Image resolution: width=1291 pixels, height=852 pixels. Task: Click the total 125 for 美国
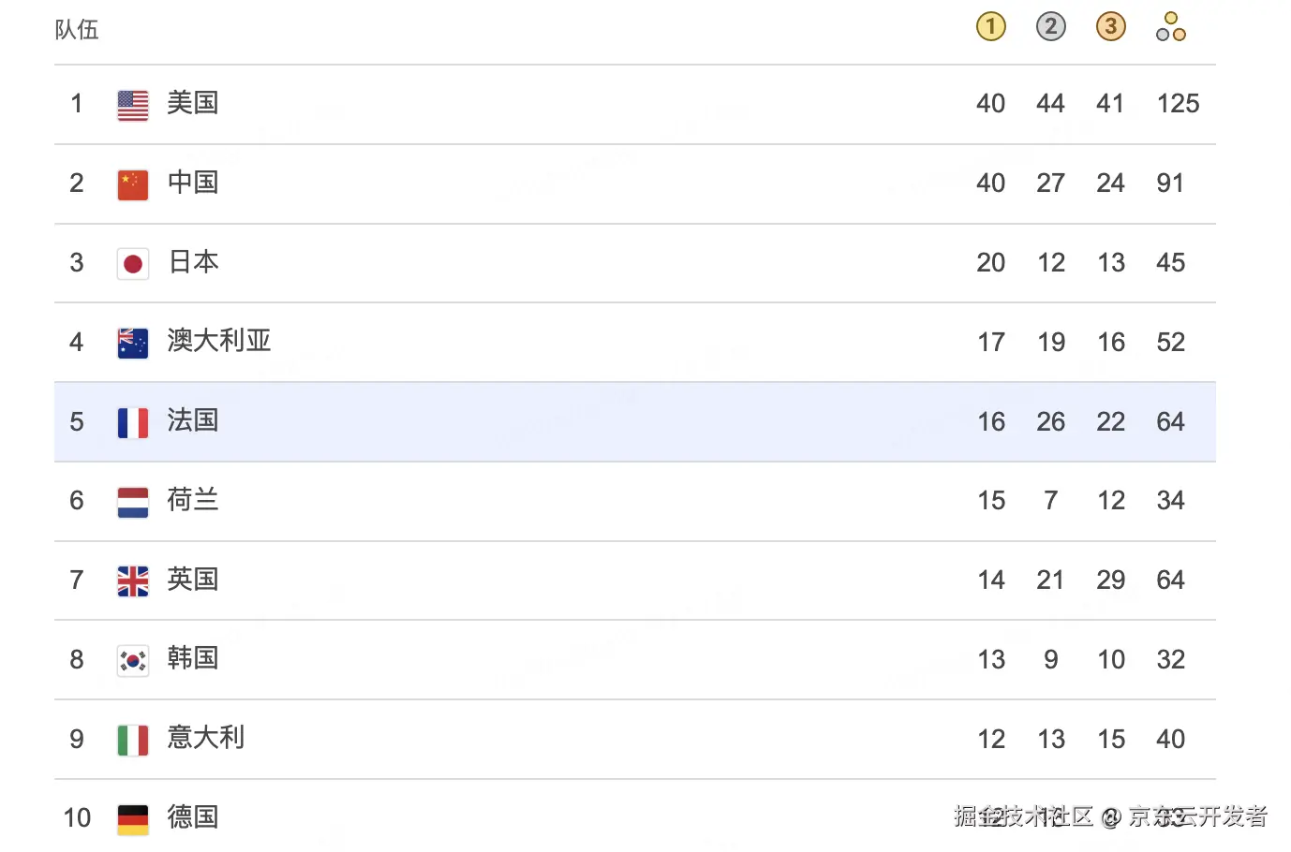[1178, 104]
